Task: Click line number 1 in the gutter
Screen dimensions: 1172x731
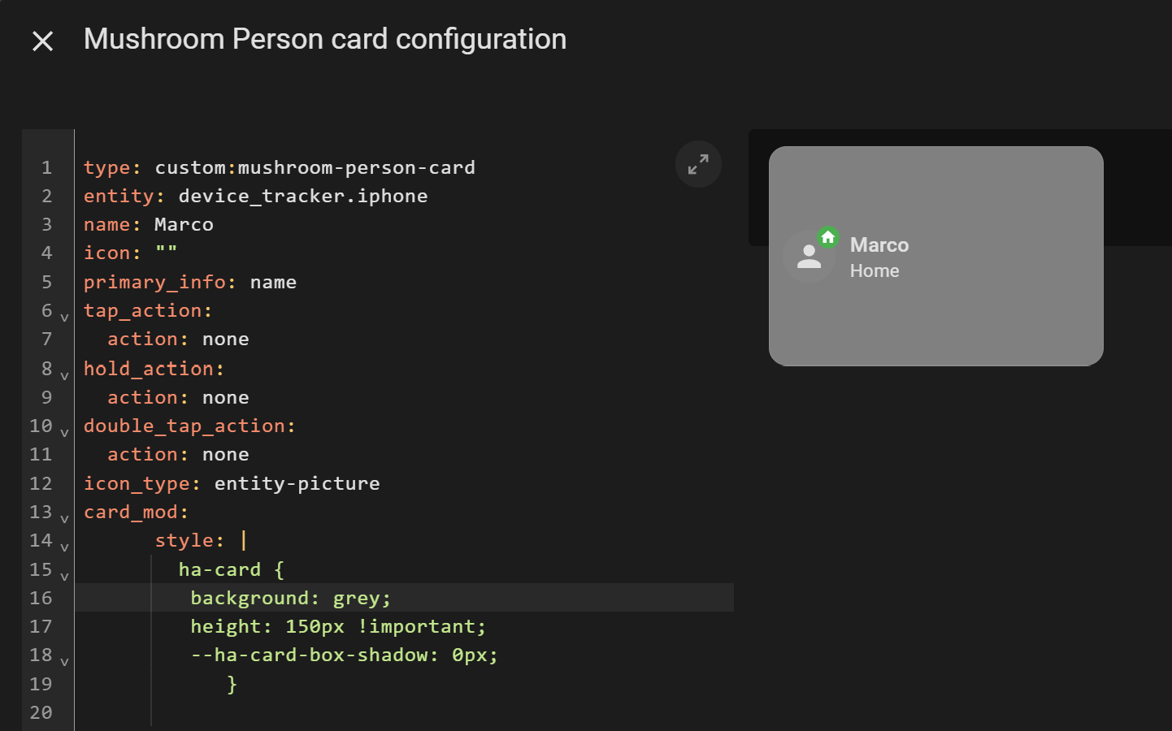Action: tap(46, 167)
